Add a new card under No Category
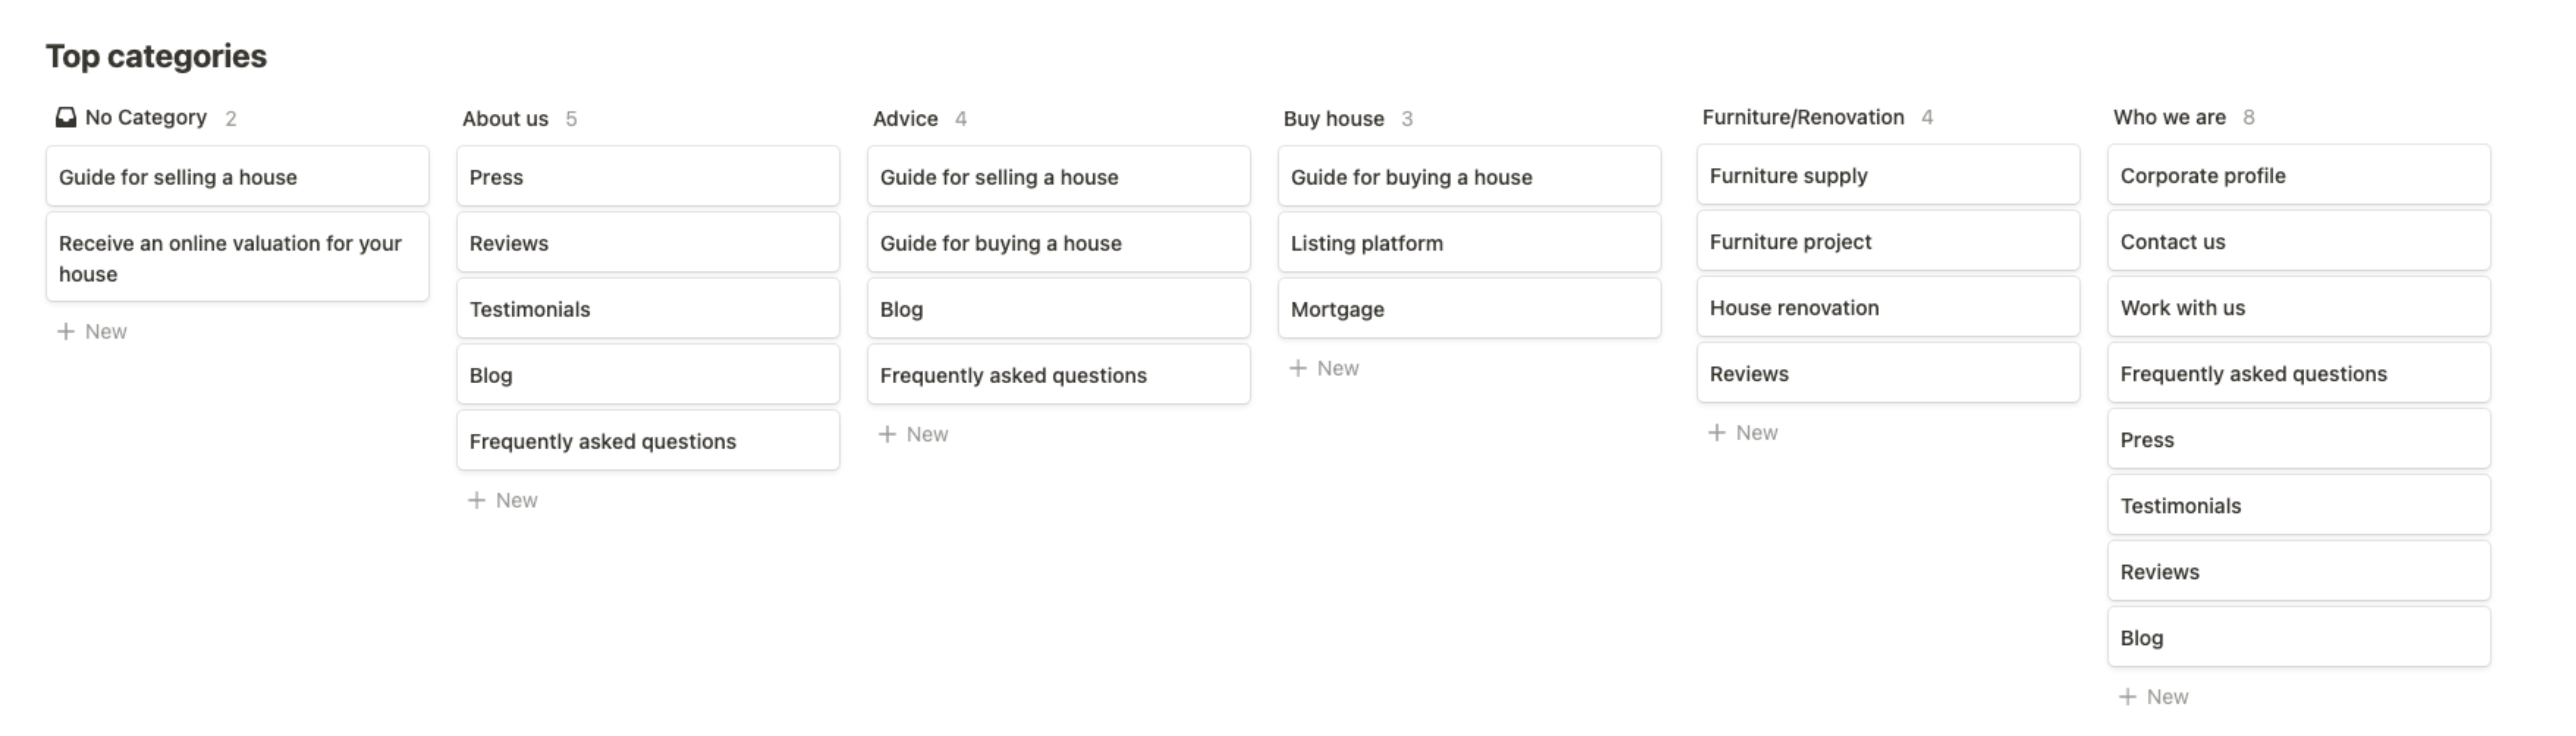Image resolution: width=2576 pixels, height=736 pixels. (x=92, y=332)
